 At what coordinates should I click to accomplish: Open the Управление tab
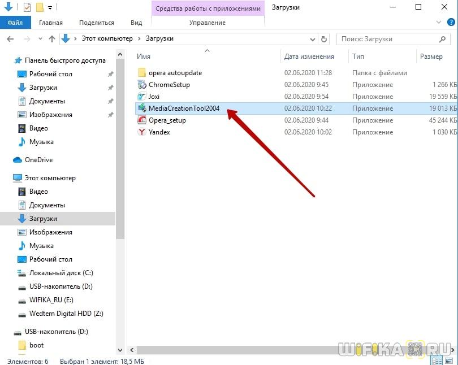click(x=208, y=23)
